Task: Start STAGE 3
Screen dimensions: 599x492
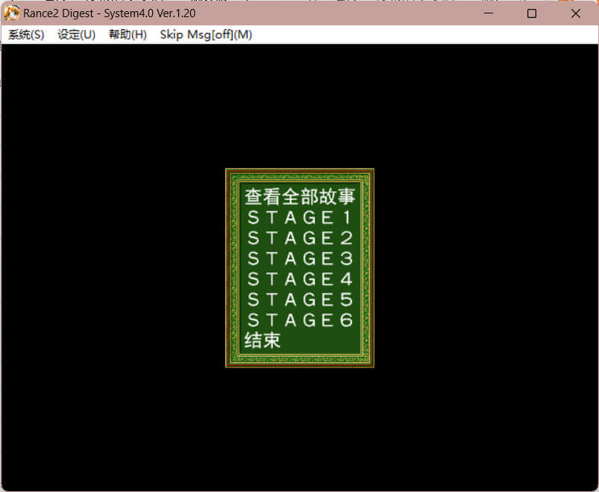Action: pos(299,258)
